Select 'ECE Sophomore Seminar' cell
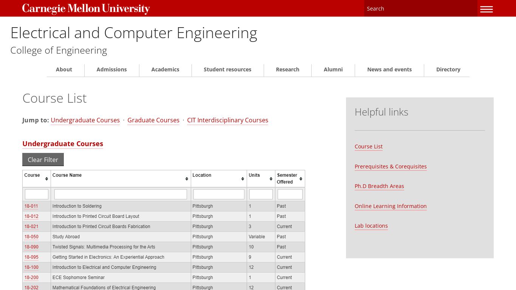This screenshot has width=516, height=290. (121, 278)
